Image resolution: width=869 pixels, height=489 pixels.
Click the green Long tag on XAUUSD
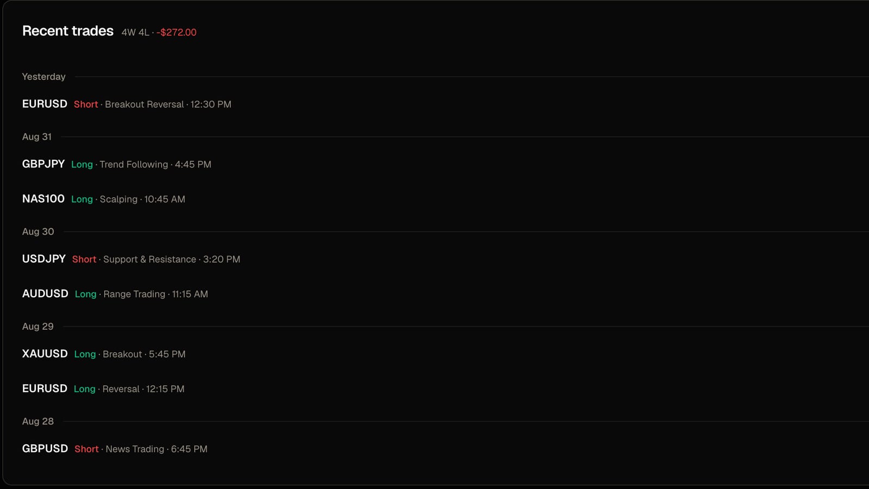85,354
